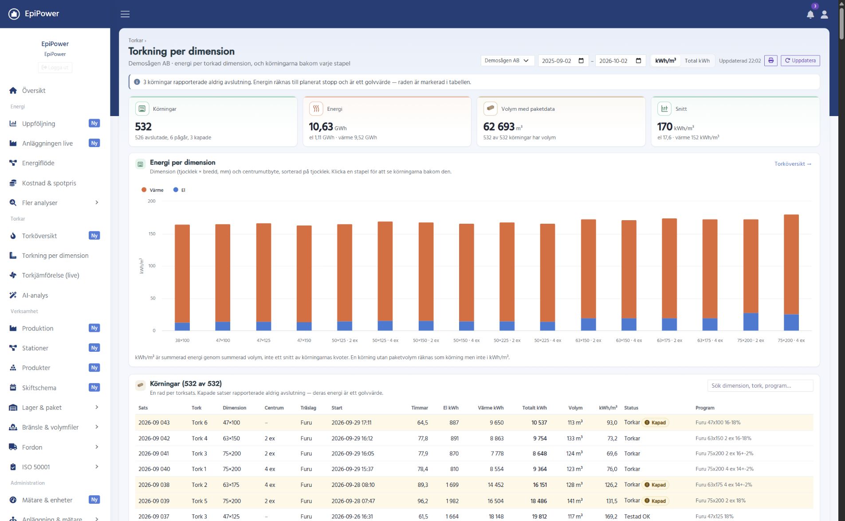
Task: Click the 75×200 · 4 ex bar
Action: [x=791, y=272]
